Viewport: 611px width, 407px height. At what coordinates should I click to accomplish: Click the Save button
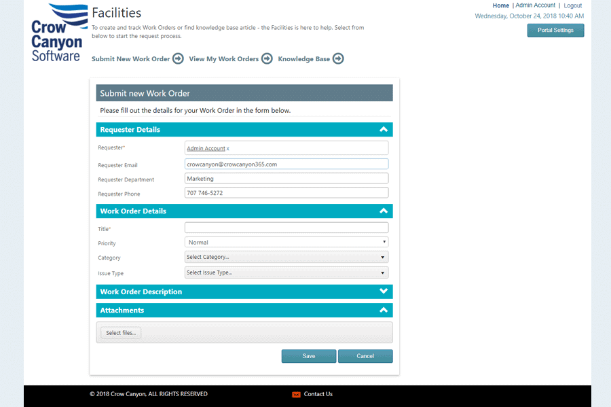tap(309, 356)
